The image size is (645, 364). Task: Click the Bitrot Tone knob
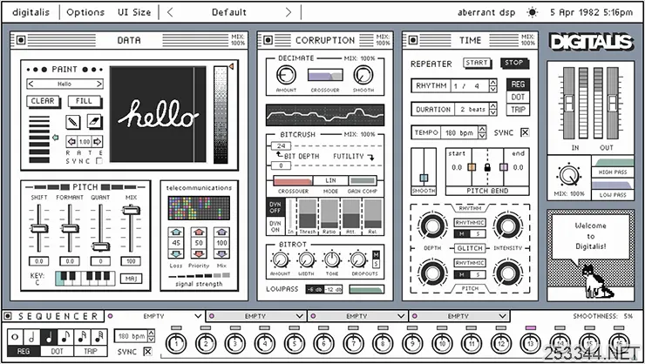[332, 260]
